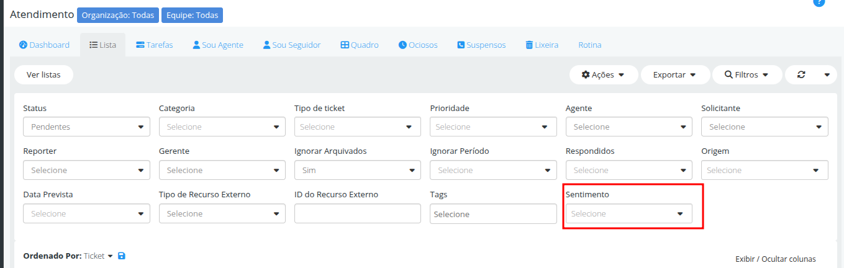Image resolution: width=844 pixels, height=268 pixels.
Task: Click the Exibir / Ocultar colunas link
Action: 776,259
